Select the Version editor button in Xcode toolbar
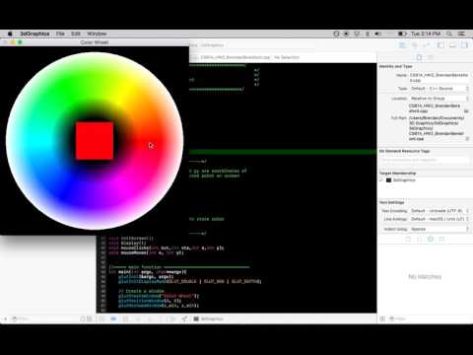Viewport: 473px width, 355px height. coord(427,45)
